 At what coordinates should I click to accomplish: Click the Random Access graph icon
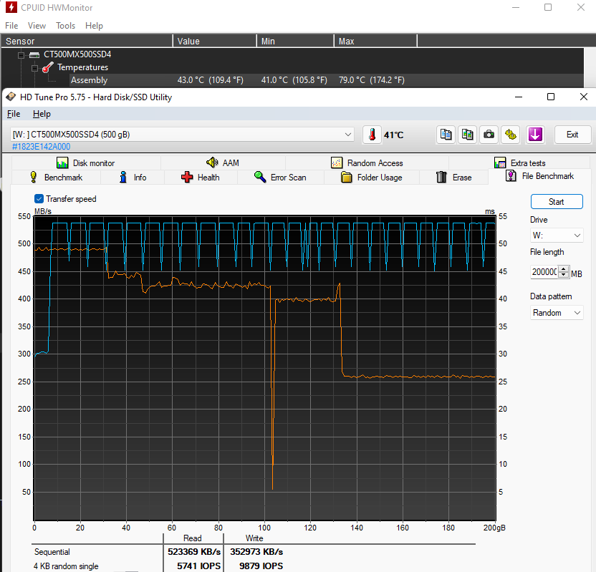pyautogui.click(x=337, y=163)
